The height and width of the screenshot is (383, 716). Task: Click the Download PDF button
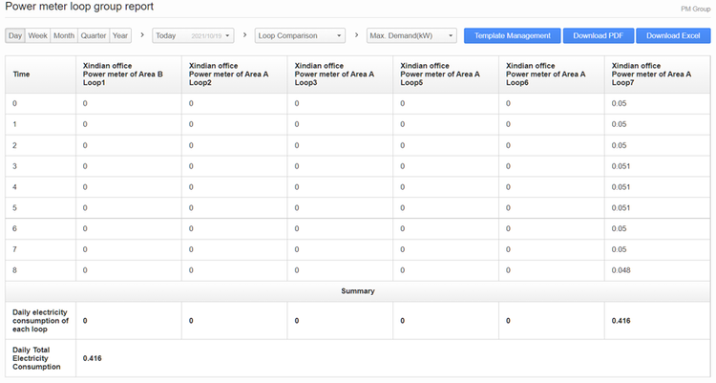coord(598,36)
